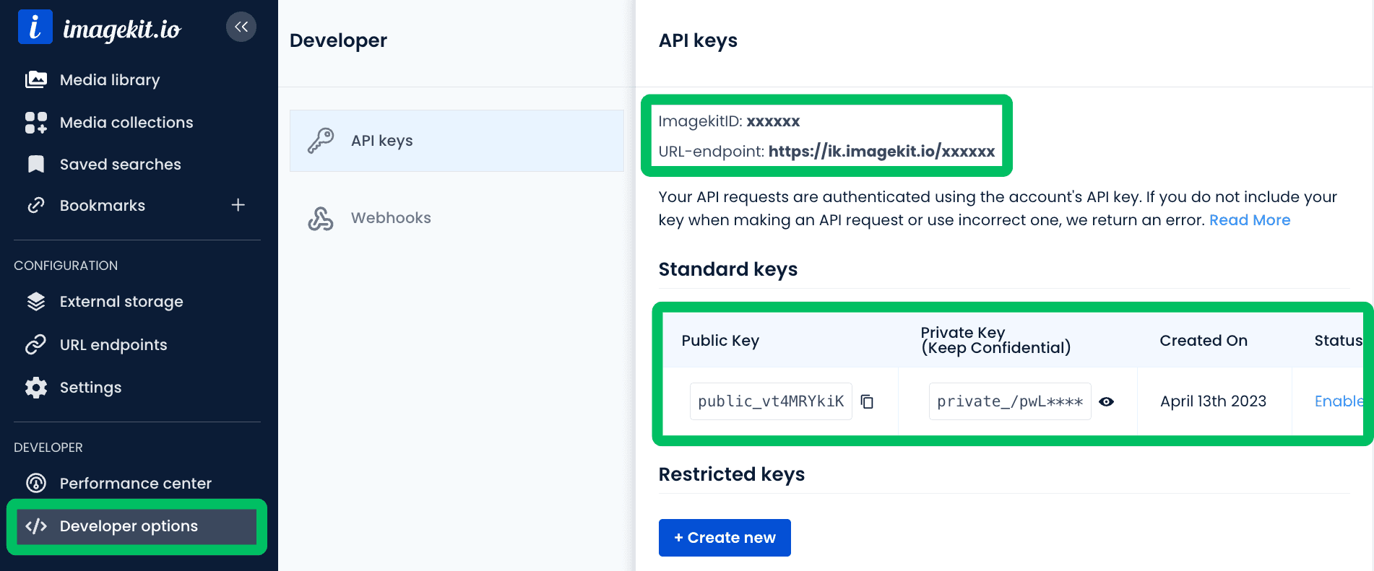
Task: Go to Saved searches
Action: click(x=120, y=165)
